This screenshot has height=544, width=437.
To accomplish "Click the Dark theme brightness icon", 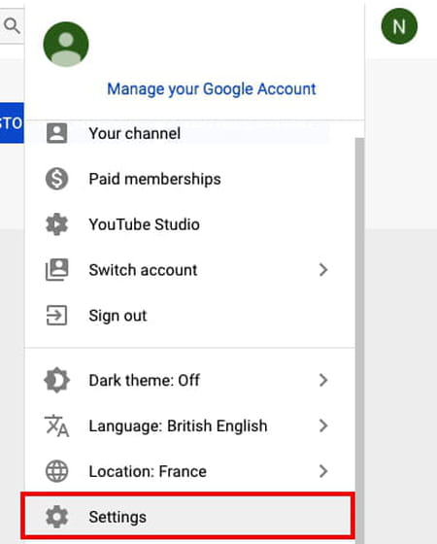I will tap(57, 380).
